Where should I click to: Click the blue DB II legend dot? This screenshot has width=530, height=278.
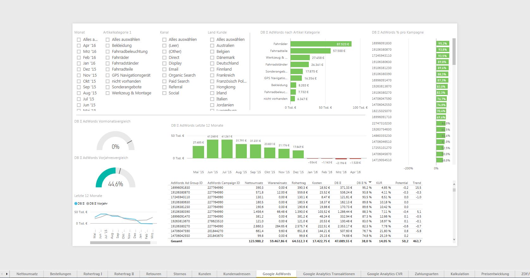76,204
